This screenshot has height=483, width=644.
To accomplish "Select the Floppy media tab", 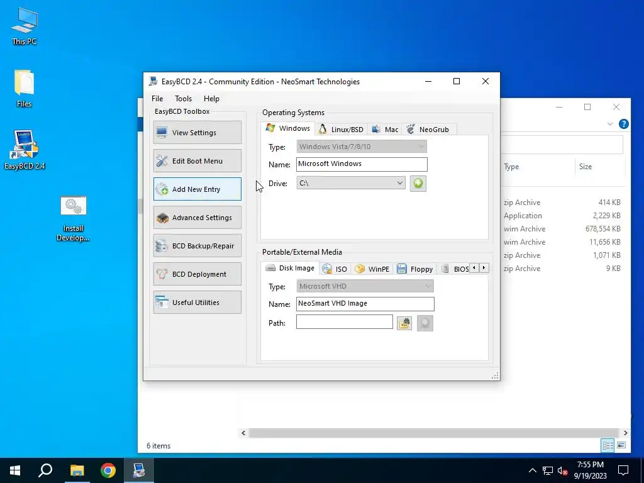I will [x=415, y=269].
